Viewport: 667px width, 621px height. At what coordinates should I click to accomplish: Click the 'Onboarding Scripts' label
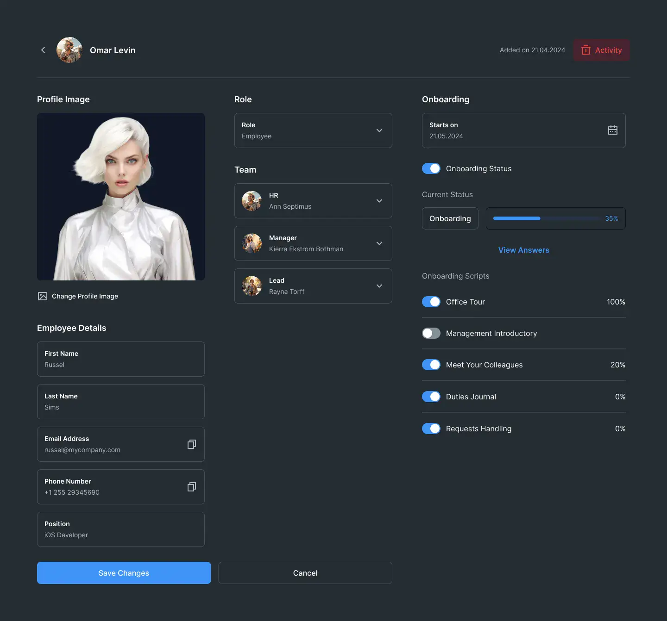456,276
